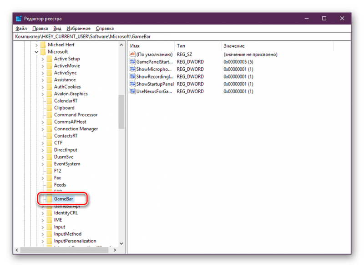Click the GamePanelStart... DWORD value icon
Image resolution: width=364 pixels, height=267 pixels.
[132, 62]
